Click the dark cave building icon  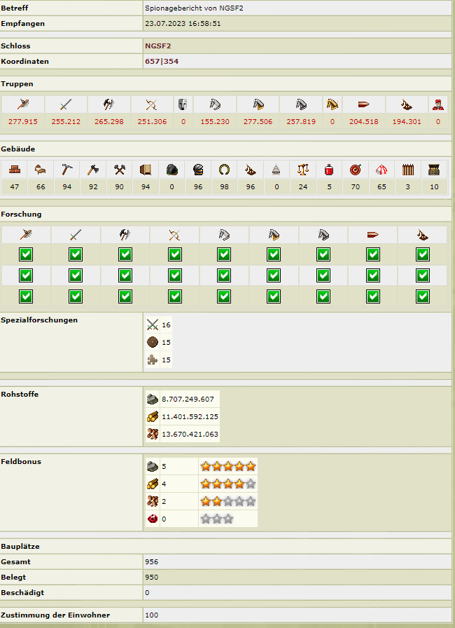point(171,170)
